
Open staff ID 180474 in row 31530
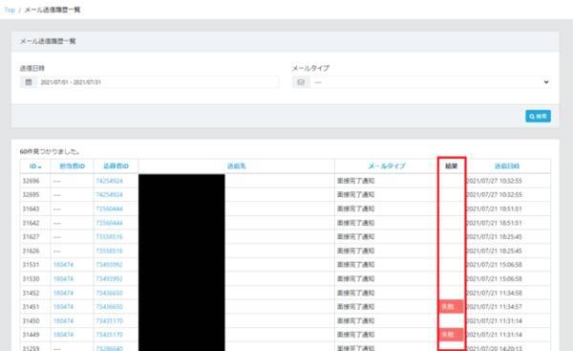(63, 279)
